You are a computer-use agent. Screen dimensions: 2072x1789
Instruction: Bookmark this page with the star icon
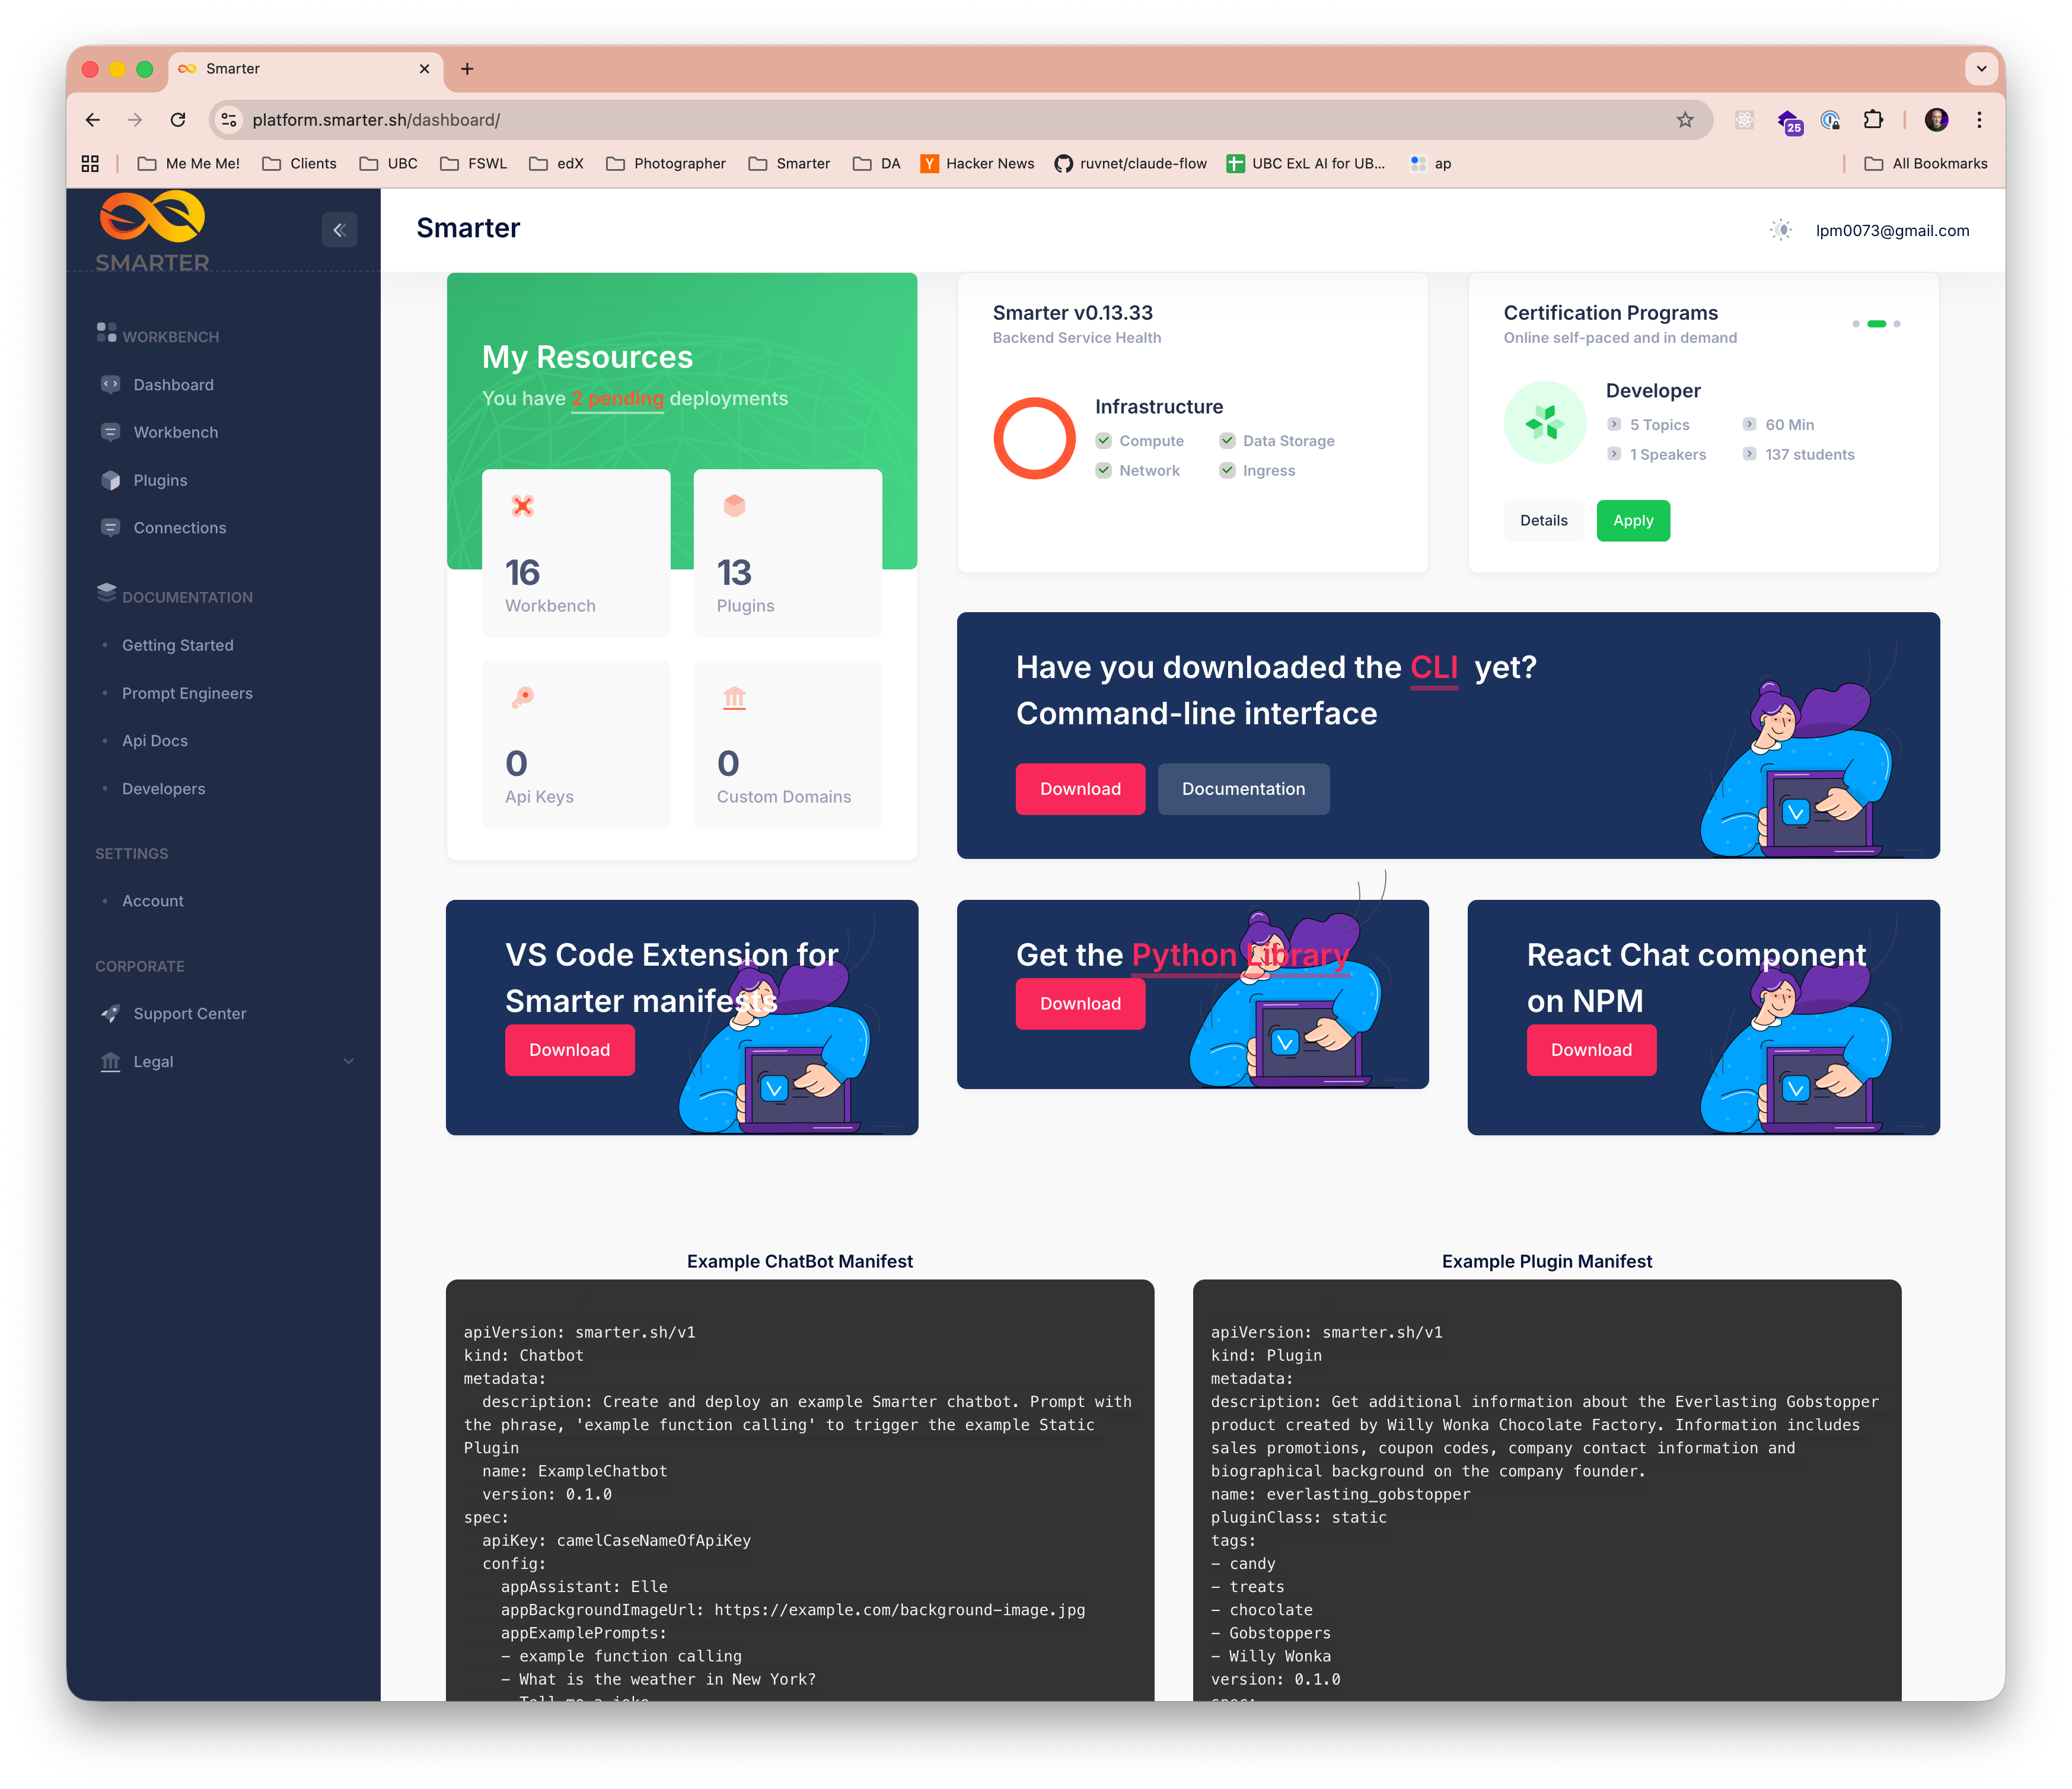click(x=1685, y=120)
